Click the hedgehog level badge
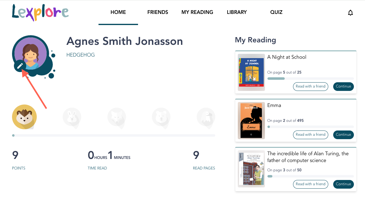Viewport: 365px width, 201px height. coord(24,117)
